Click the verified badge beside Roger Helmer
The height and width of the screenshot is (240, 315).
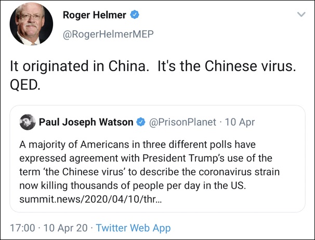coord(135,15)
